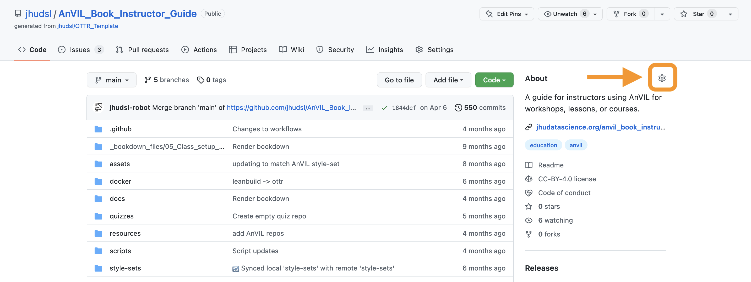The image size is (751, 282).
Task: Click the assets folder icon
Action: pos(99,164)
